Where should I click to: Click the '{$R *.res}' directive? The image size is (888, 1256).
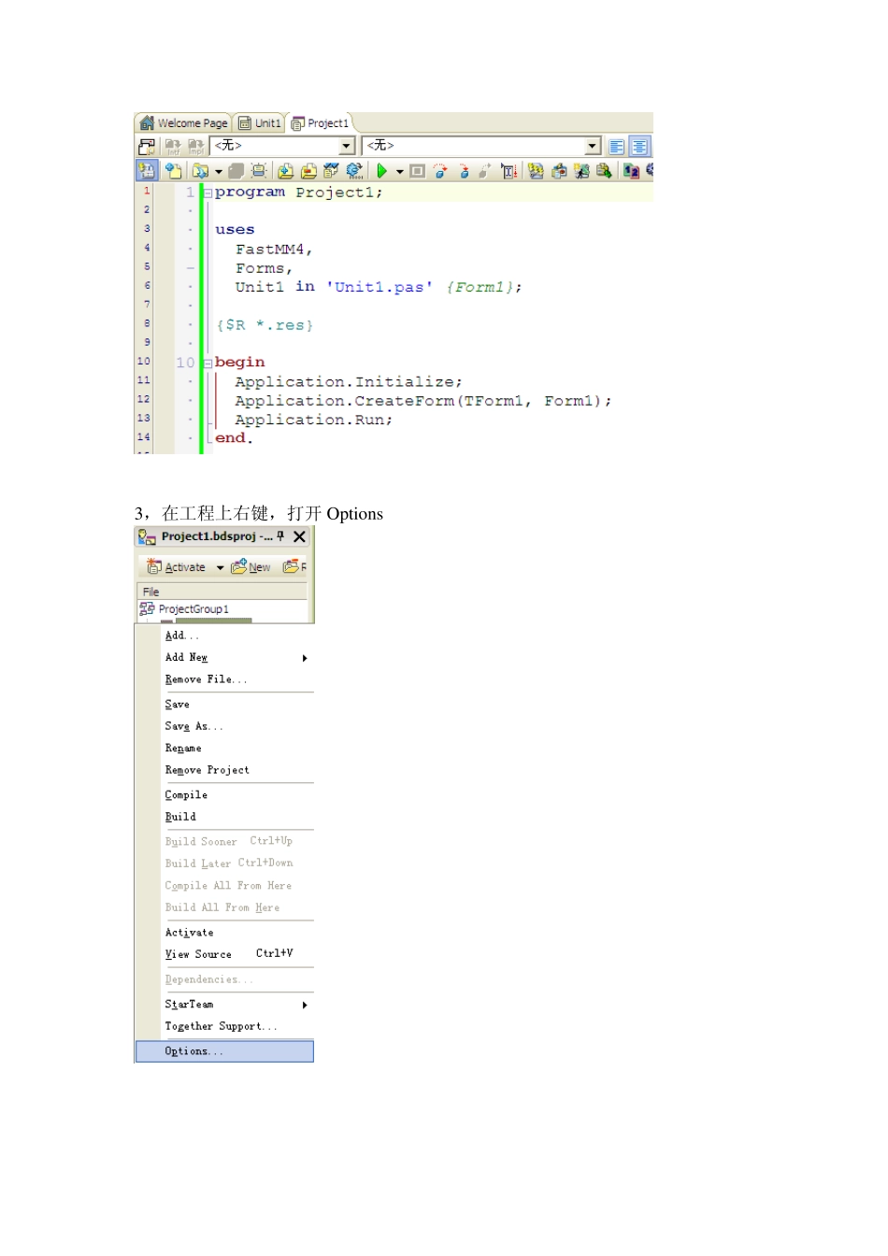click(x=265, y=325)
